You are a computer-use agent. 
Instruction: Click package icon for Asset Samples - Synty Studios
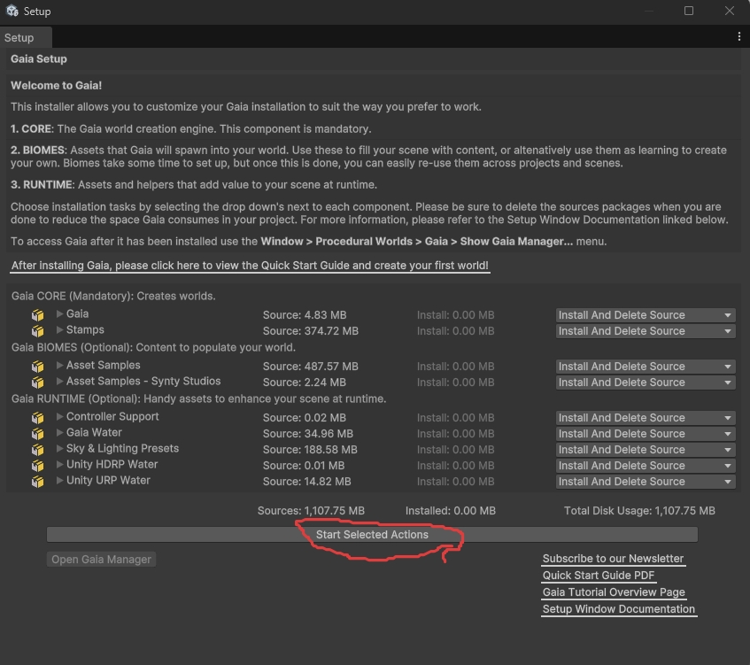[x=38, y=383]
